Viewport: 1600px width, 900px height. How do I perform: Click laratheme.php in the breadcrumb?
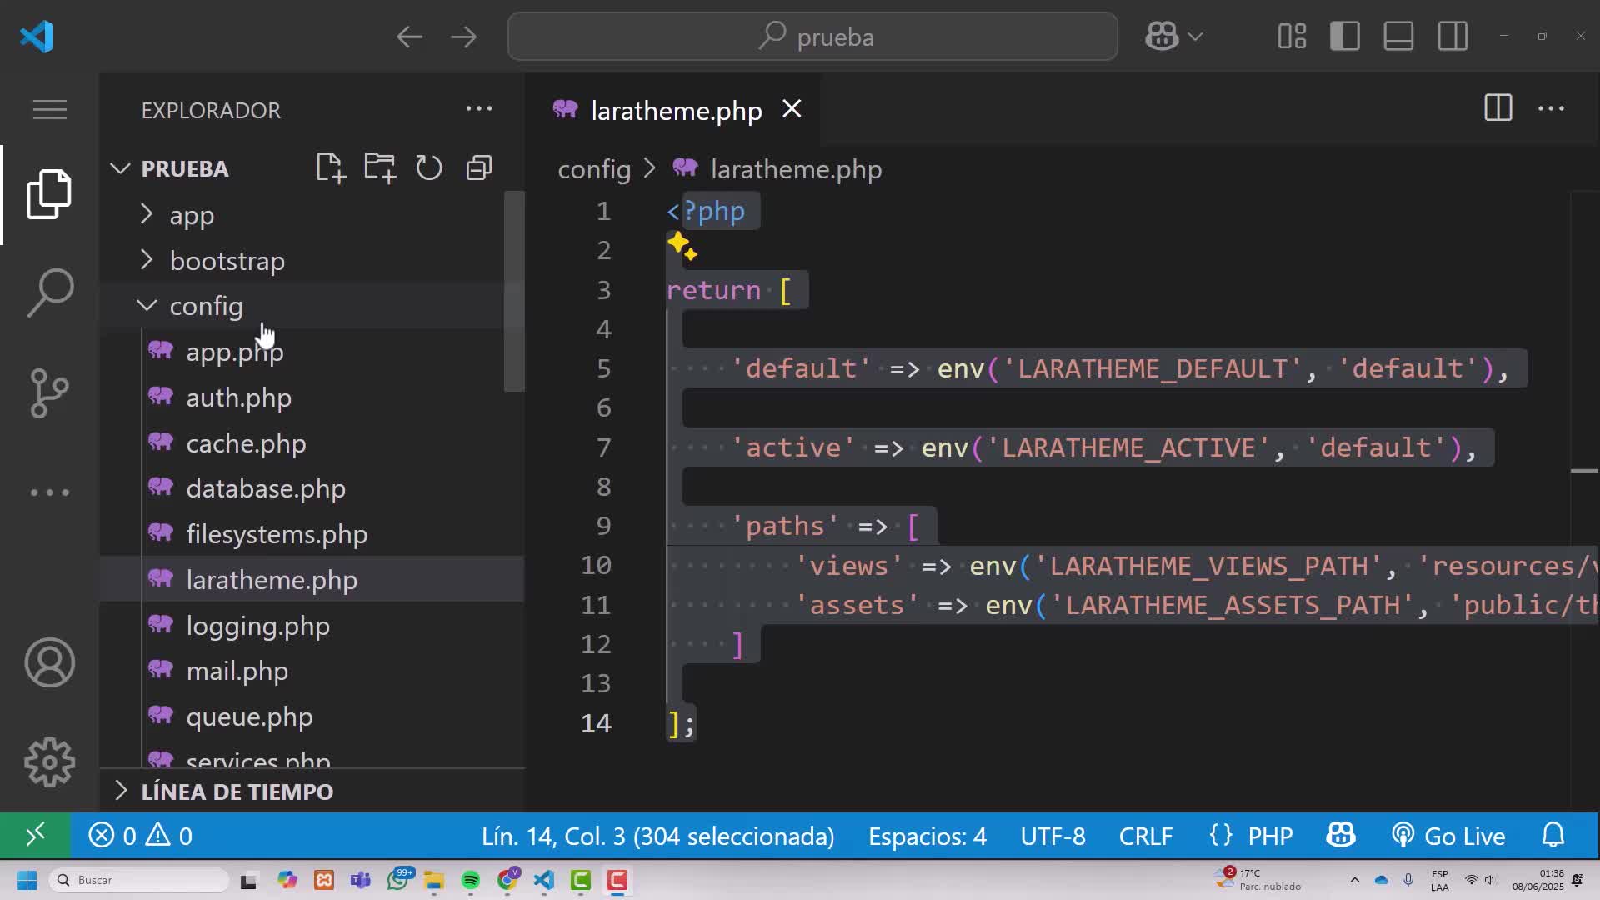click(x=796, y=169)
